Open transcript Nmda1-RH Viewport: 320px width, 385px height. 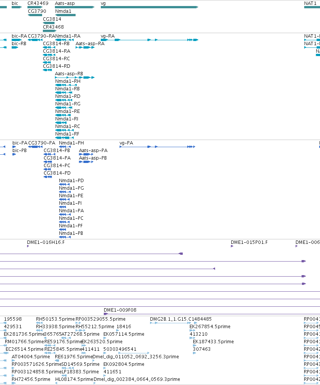pyautogui.click(x=68, y=81)
